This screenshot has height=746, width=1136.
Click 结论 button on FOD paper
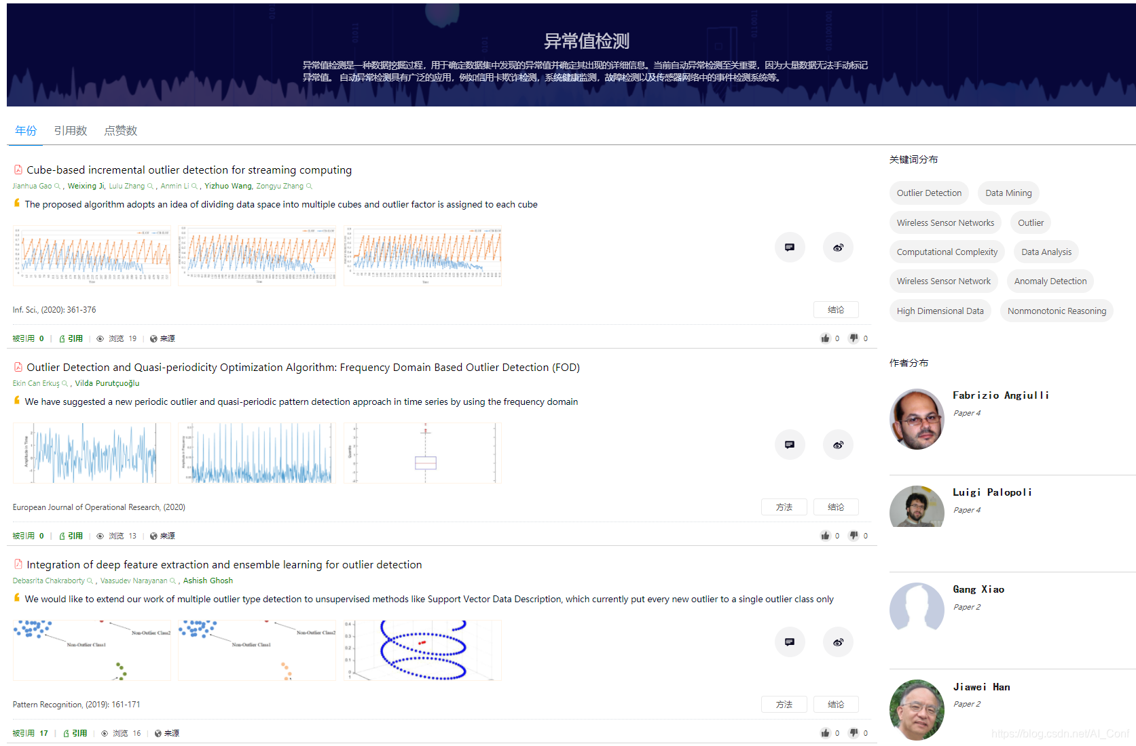[x=836, y=507]
